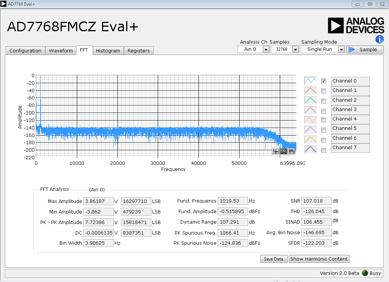Viewport: 389px width, 282px height.
Task: Select the graph cursor crosshair tool
Action: 276,151
